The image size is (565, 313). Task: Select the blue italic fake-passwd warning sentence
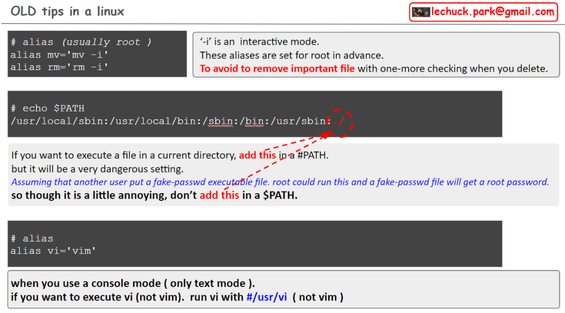pyautogui.click(x=280, y=182)
